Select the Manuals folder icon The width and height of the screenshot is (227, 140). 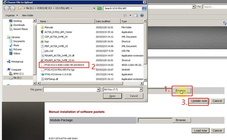pos(42,27)
